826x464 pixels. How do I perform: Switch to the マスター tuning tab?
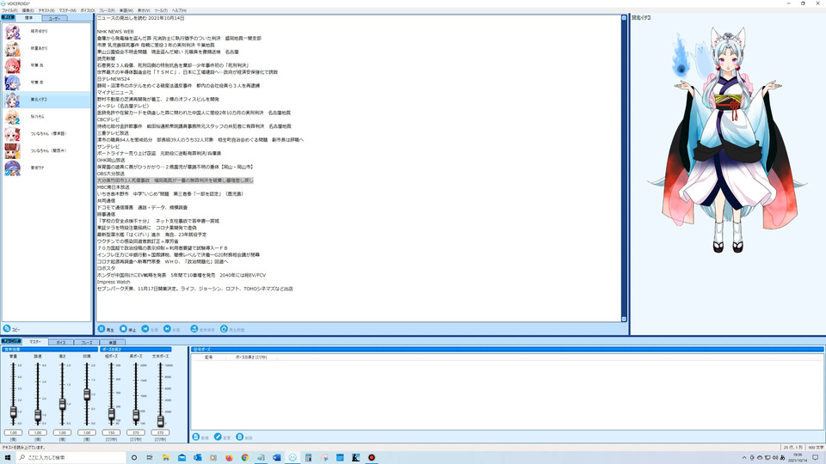(x=35, y=342)
